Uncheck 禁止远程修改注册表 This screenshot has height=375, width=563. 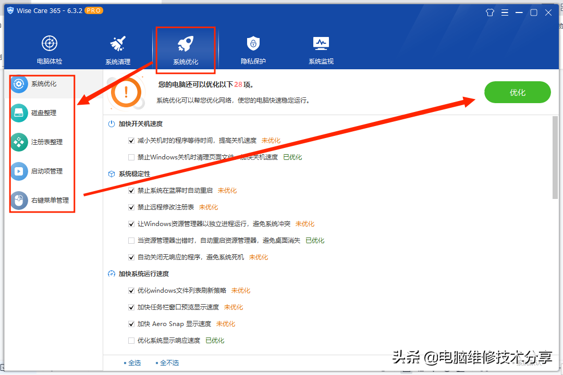(131, 207)
